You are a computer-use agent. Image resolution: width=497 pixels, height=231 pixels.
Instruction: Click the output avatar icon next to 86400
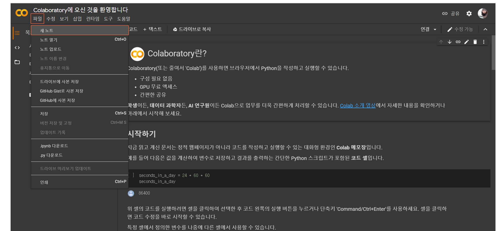[131, 193]
